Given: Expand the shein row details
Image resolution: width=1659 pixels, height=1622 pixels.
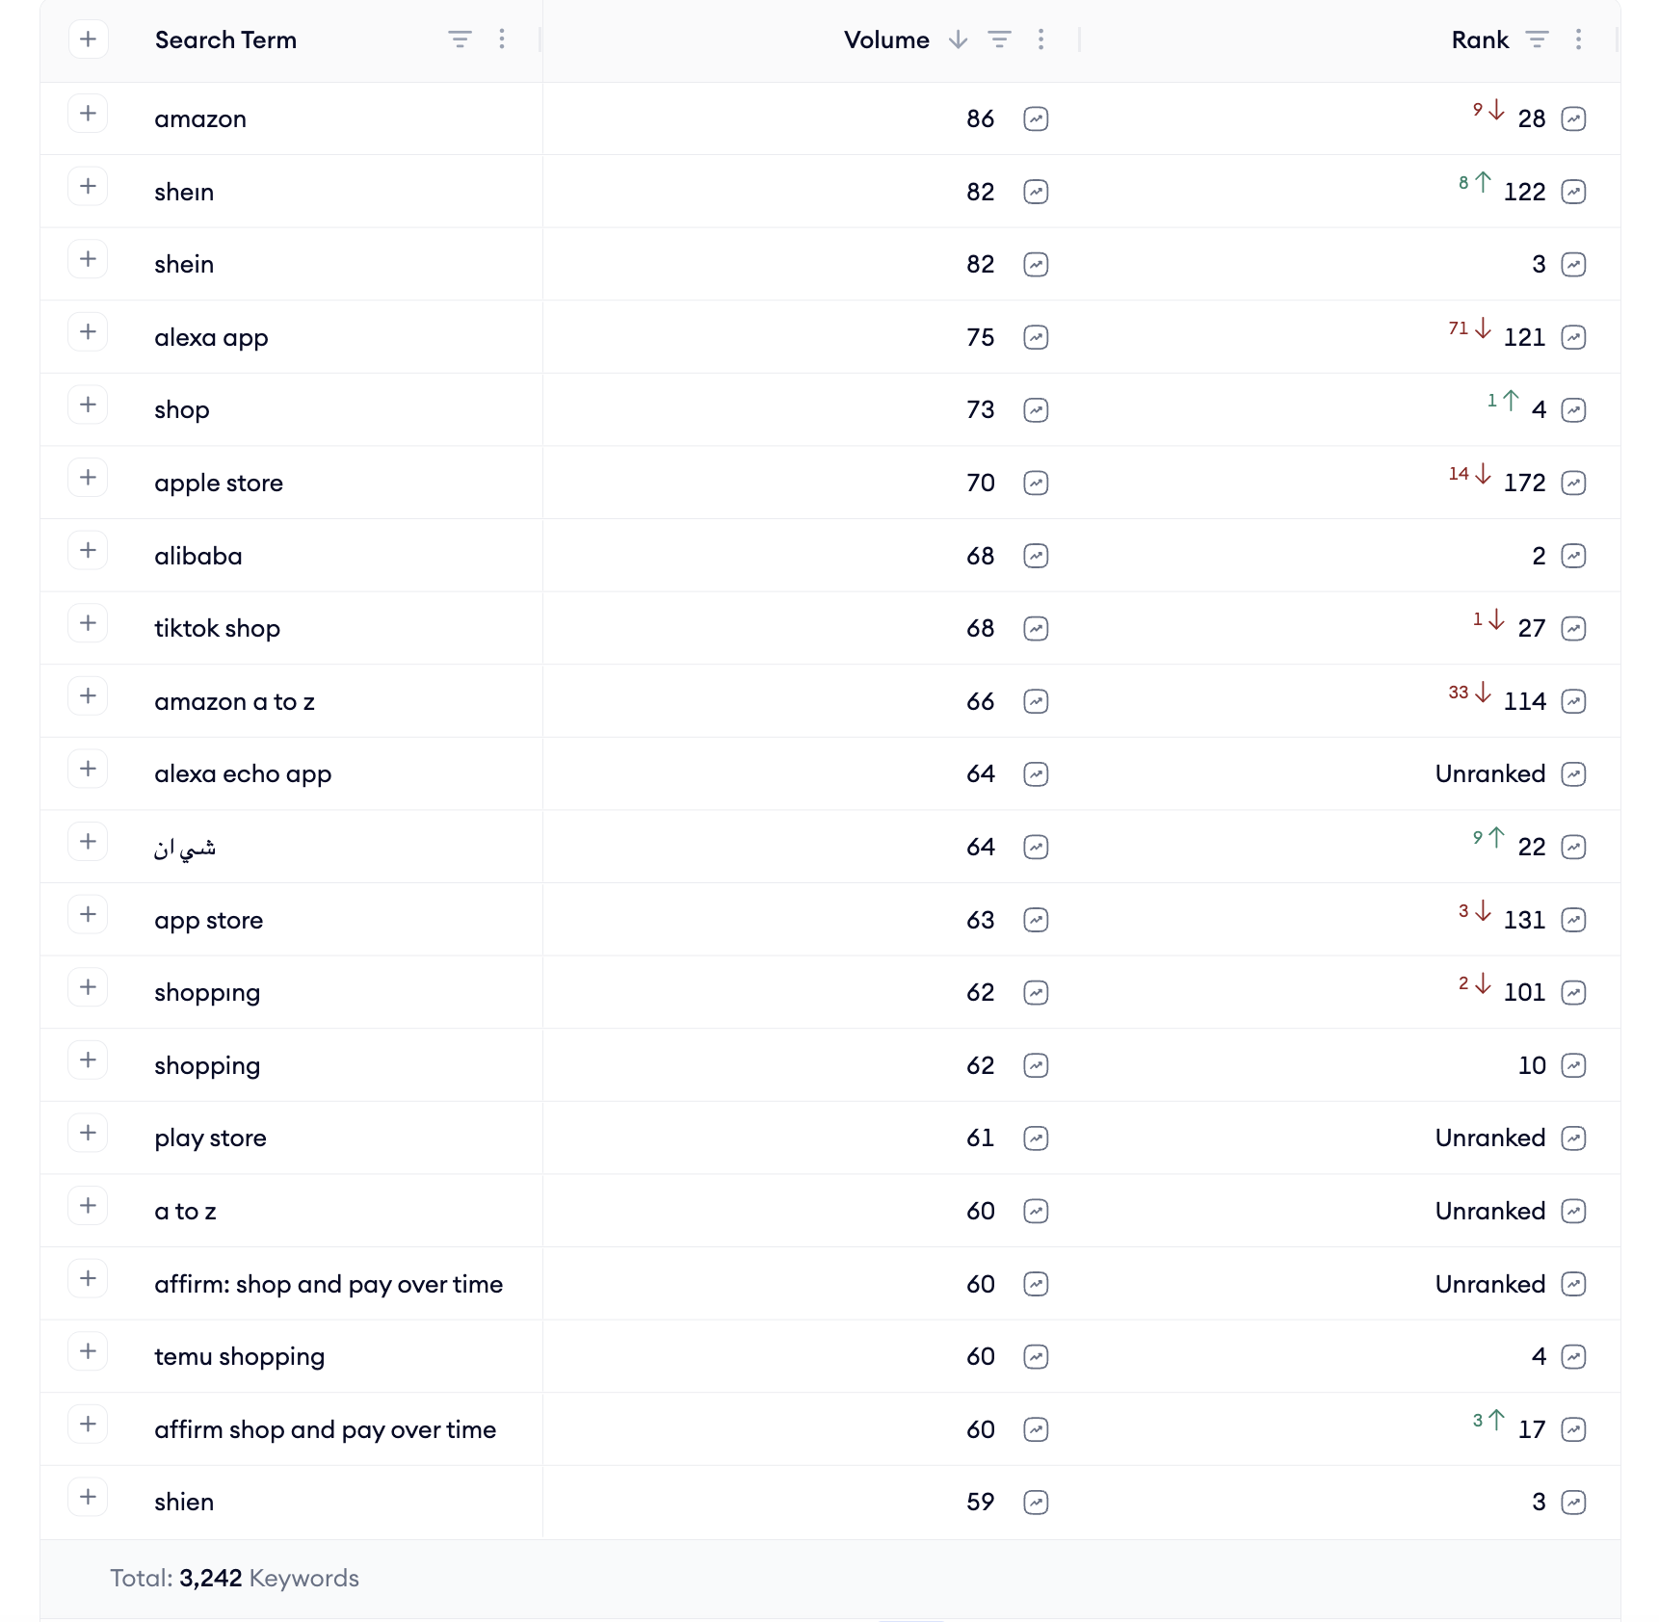Looking at the screenshot, I should pyautogui.click(x=88, y=259).
